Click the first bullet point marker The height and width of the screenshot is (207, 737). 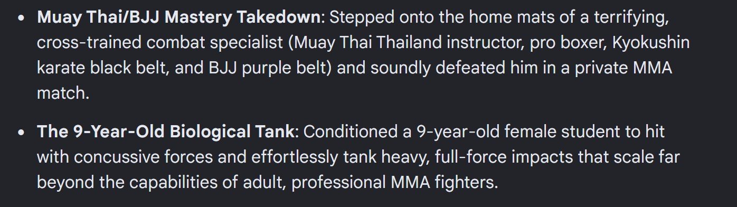coord(20,17)
